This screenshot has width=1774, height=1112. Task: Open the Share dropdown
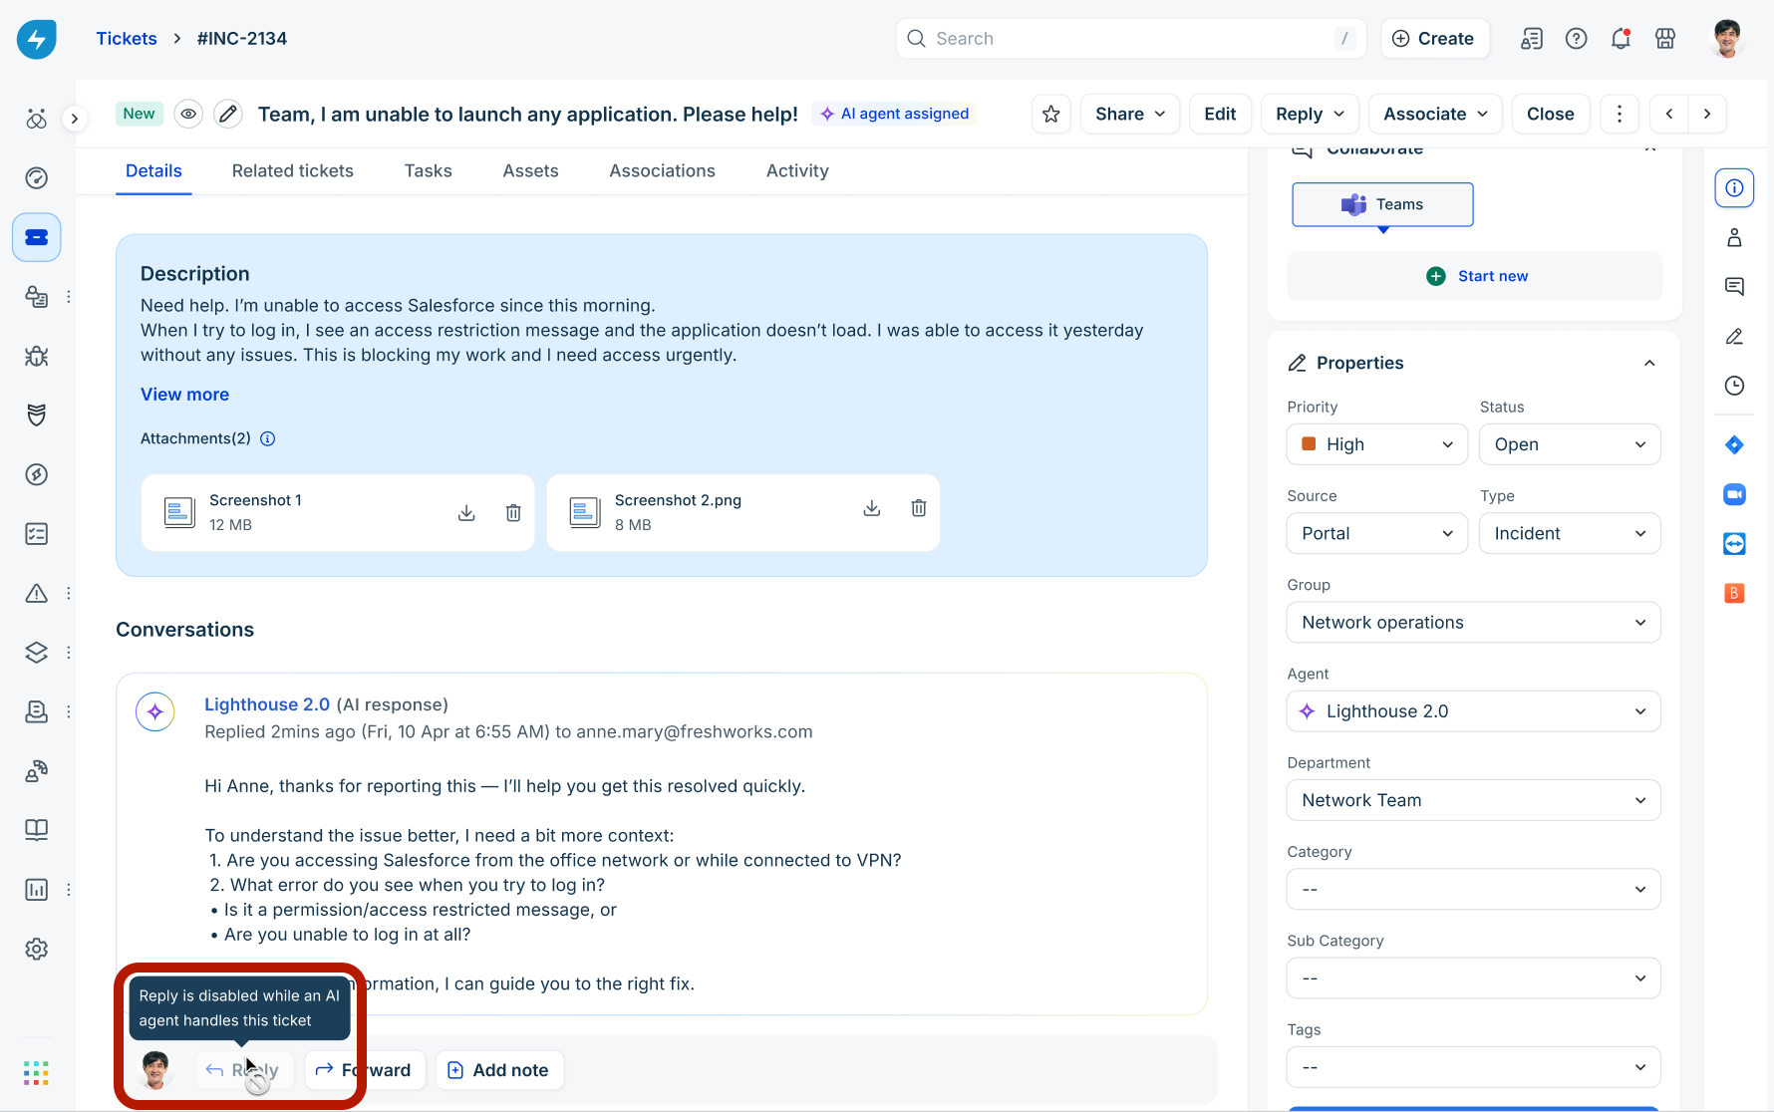click(1130, 114)
